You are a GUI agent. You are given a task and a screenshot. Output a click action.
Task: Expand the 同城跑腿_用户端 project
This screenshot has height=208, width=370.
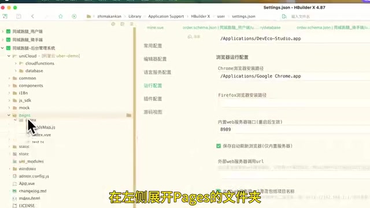2,31
